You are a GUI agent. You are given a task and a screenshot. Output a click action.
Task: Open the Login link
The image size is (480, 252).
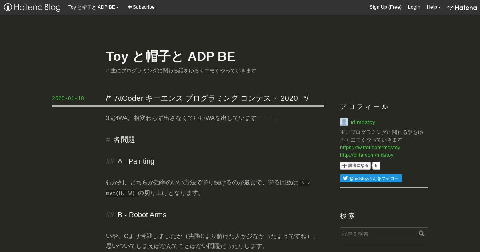pyautogui.click(x=414, y=7)
